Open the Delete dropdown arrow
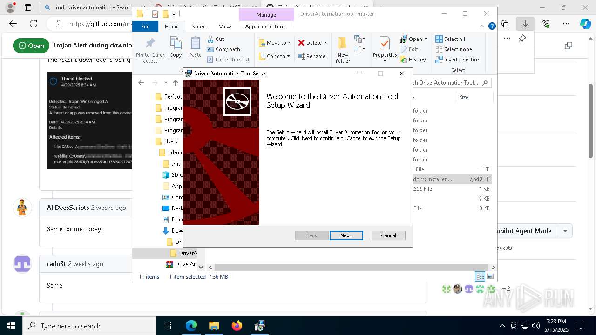 click(x=325, y=43)
